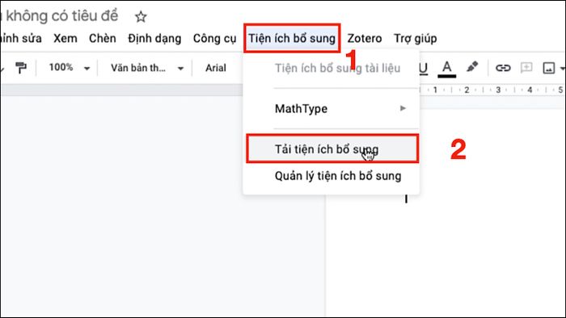Open the 100% zoom dropdown
The image size is (566, 318).
click(x=70, y=67)
